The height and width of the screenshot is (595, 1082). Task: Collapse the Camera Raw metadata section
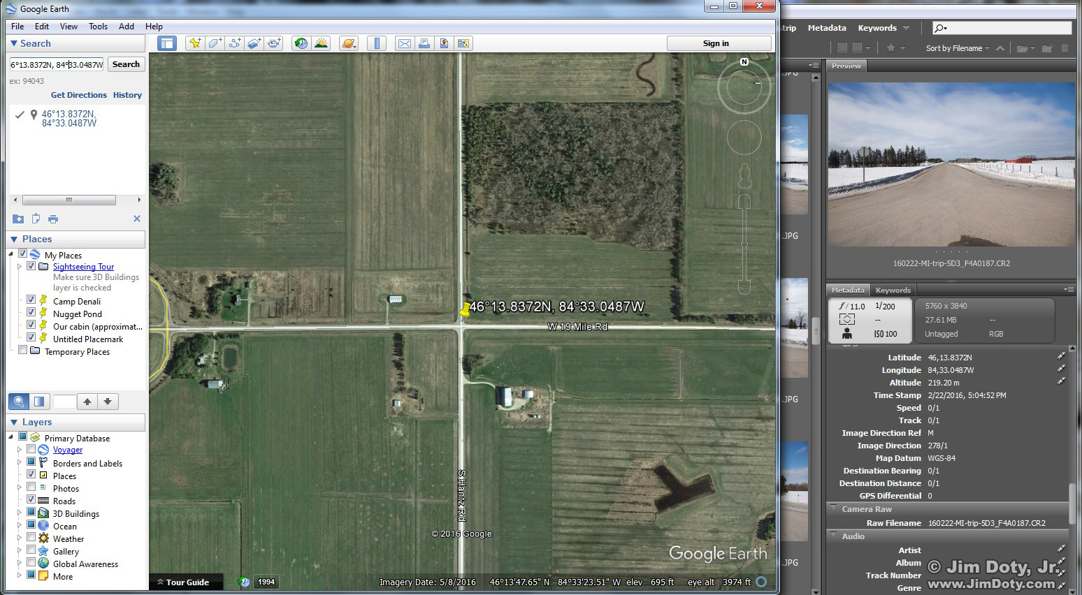click(x=834, y=508)
